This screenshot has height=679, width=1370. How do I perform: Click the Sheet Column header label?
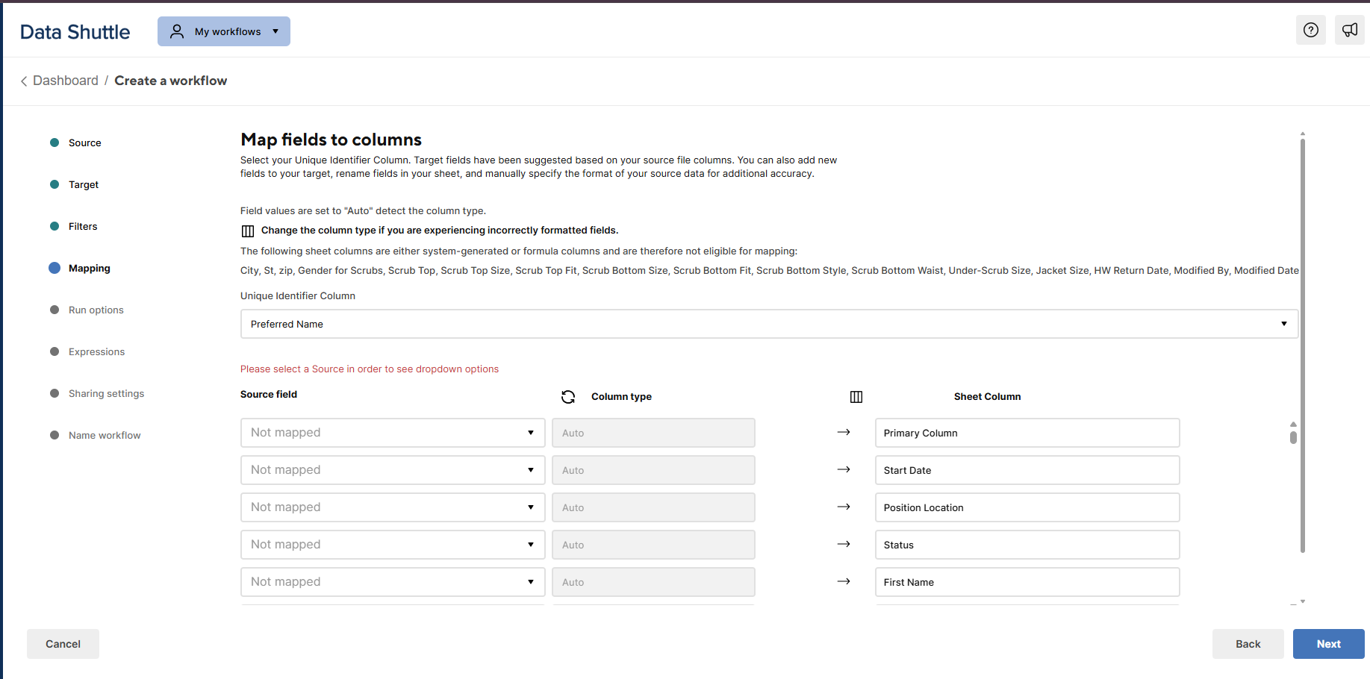[x=987, y=397]
